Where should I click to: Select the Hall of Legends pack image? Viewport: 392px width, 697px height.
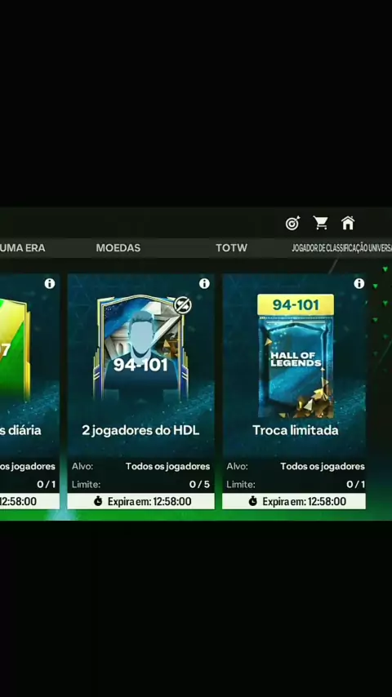tap(296, 357)
